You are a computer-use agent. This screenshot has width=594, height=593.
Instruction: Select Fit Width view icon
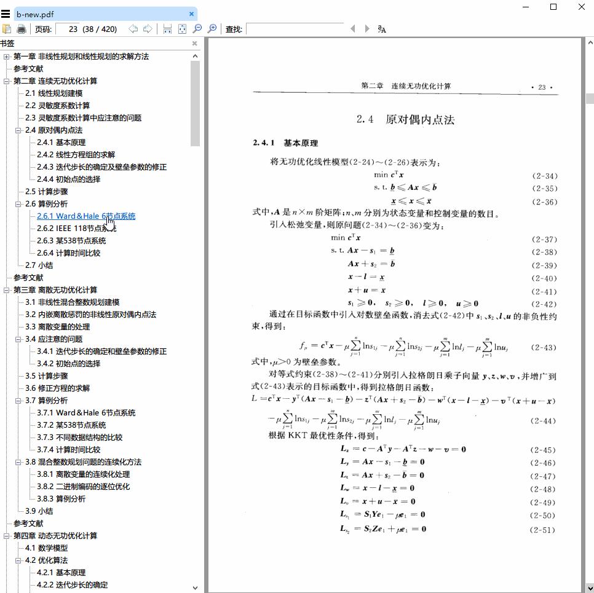click(x=167, y=29)
